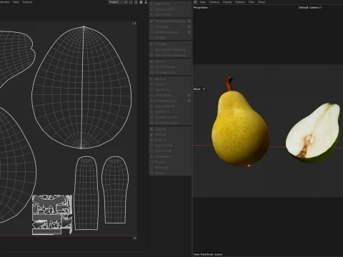Open the viewport Display menu
Image resolution: width=343 pixels, height=257 pixels.
point(227,2)
